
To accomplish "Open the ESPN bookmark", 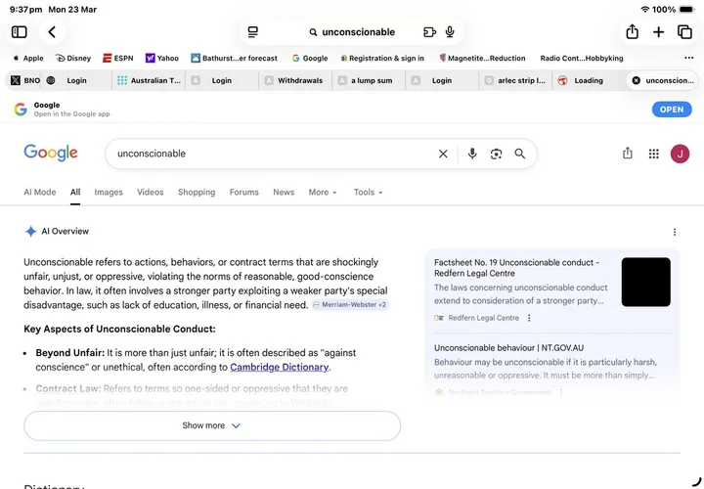I will point(118,58).
